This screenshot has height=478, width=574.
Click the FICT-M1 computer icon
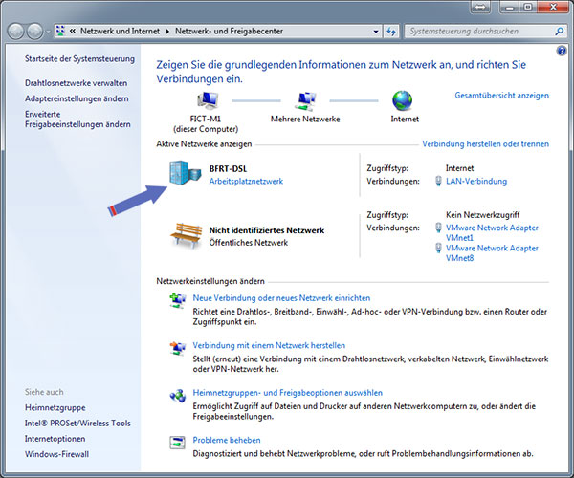pyautogui.click(x=208, y=100)
